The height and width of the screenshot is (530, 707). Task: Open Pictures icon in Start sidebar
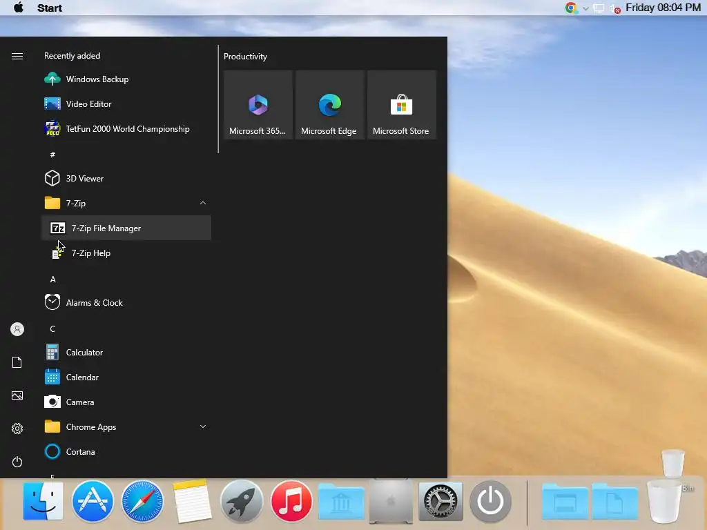point(17,395)
